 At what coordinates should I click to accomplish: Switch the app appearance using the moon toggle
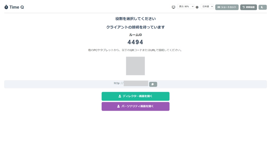pyautogui.click(x=262, y=7)
